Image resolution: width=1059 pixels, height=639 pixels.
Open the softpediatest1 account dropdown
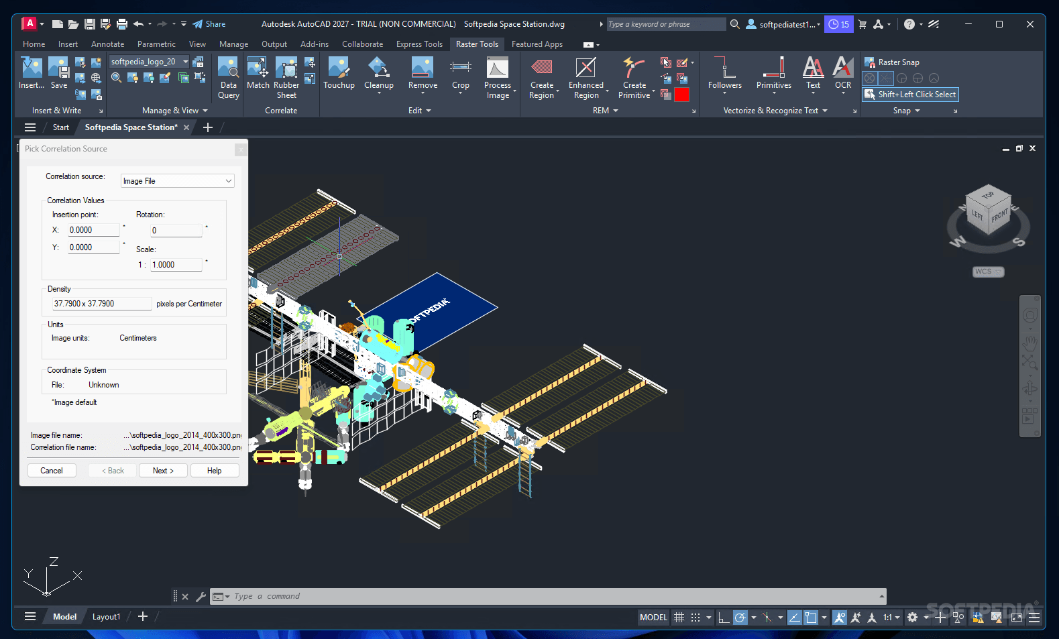tap(783, 24)
